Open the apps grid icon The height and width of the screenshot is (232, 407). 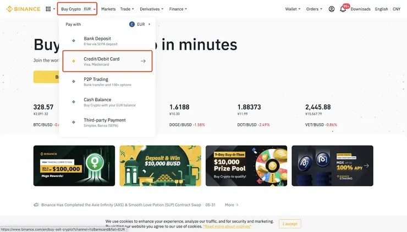48,9
